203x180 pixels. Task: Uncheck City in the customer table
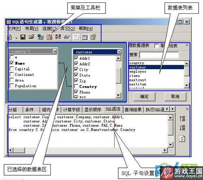[76, 69]
